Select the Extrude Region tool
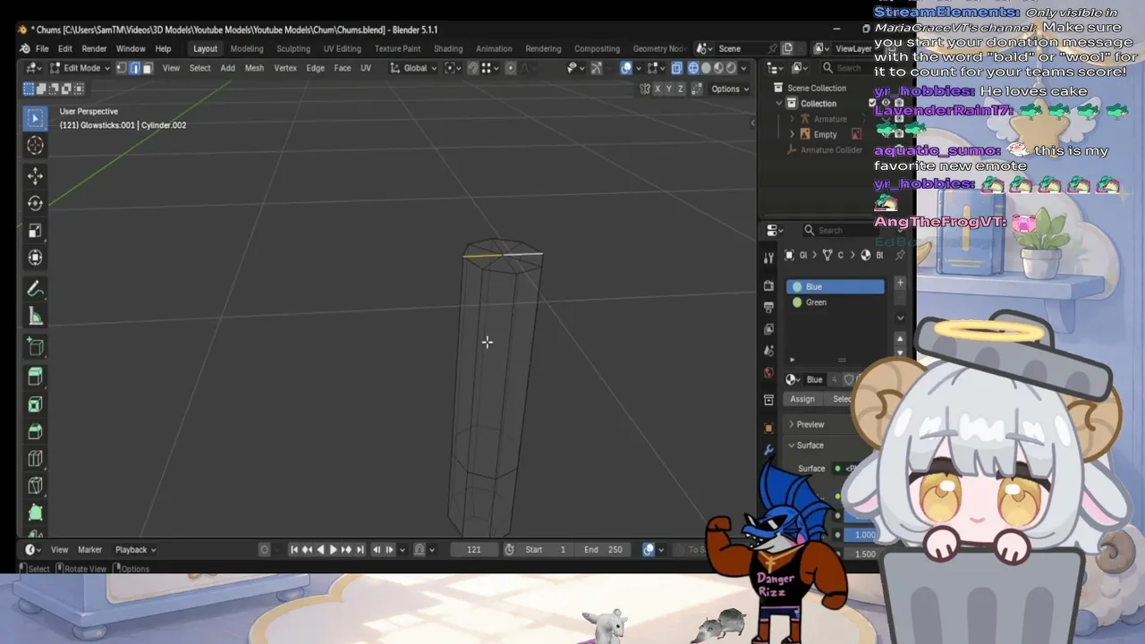1145x644 pixels. (35, 377)
